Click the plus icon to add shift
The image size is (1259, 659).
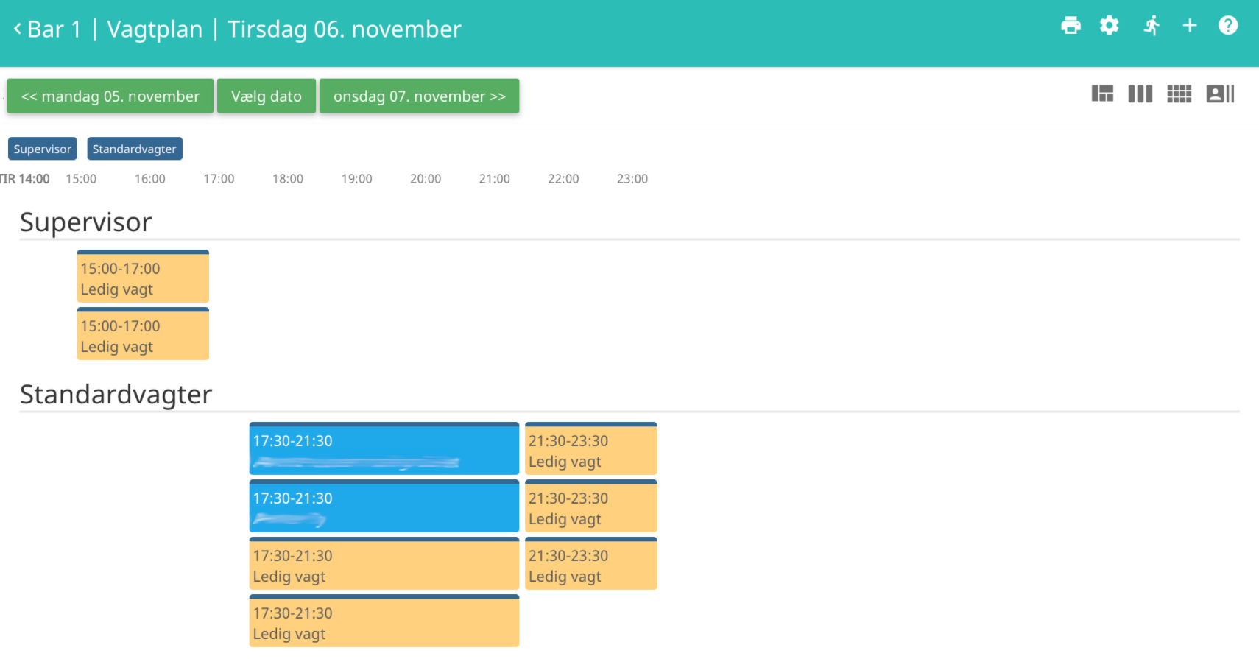[1190, 26]
